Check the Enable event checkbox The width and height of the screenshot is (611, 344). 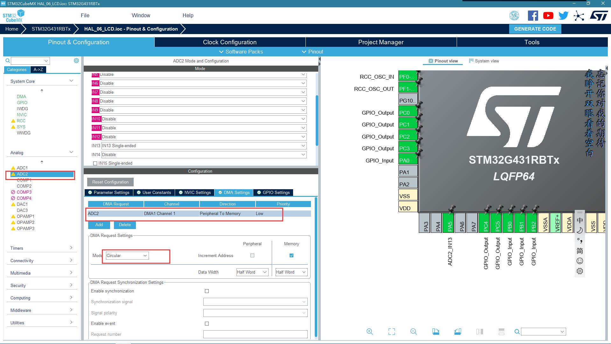pos(207,324)
